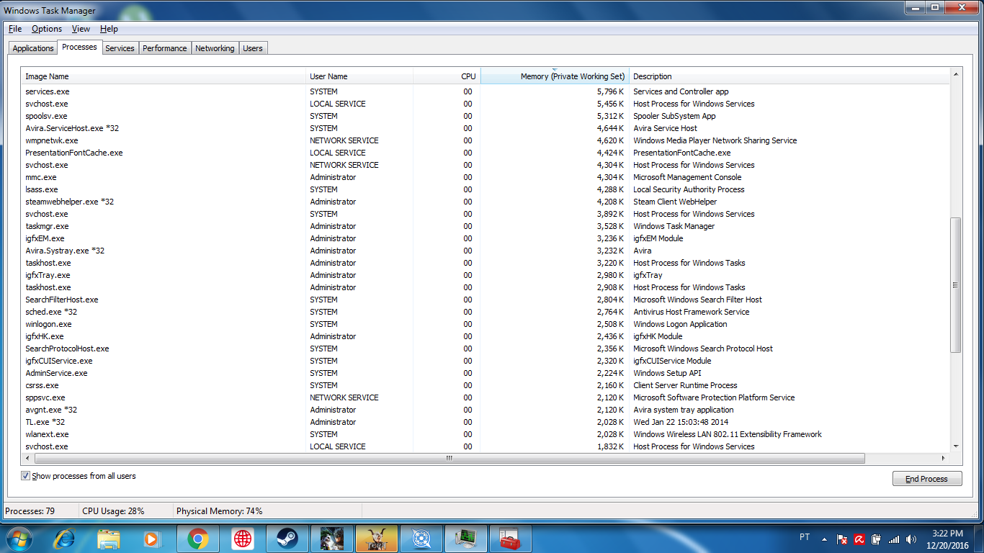
Task: Sort by Memory (Private Working Set) header
Action: (555, 76)
